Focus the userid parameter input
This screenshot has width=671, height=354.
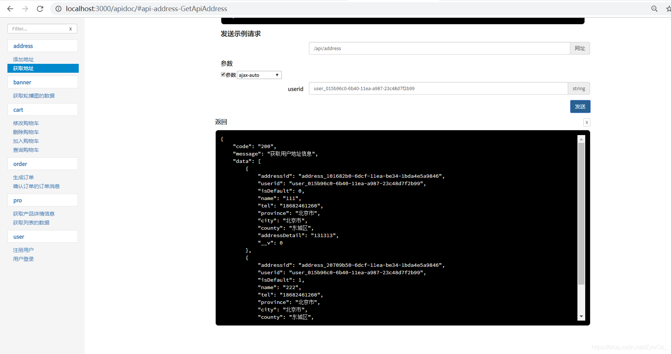(x=439, y=88)
